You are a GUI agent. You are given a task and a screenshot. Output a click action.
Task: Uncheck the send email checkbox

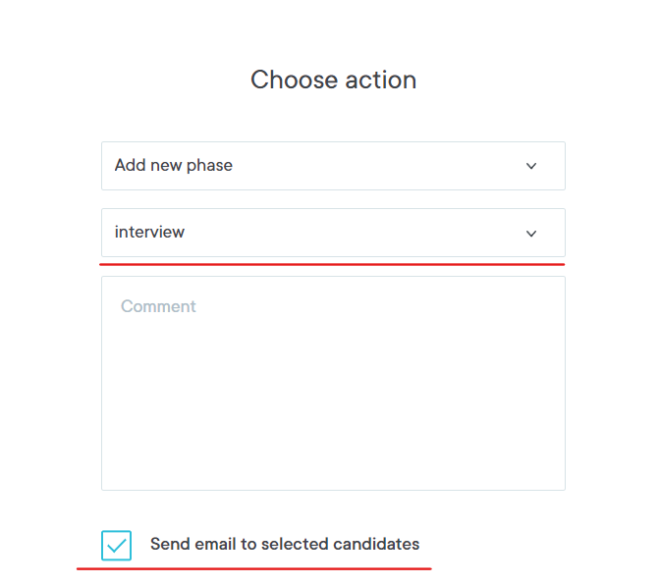click(x=116, y=545)
